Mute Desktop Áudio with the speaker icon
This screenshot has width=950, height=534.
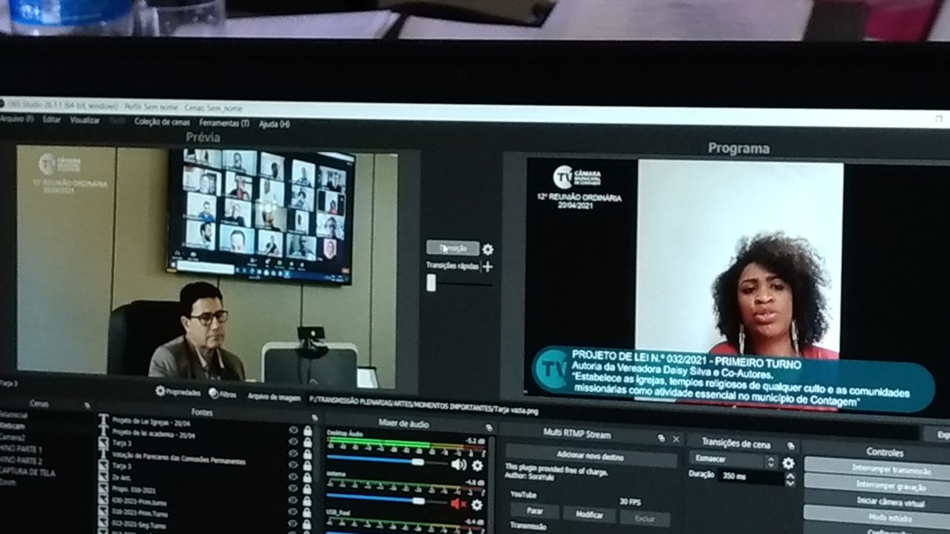458,465
